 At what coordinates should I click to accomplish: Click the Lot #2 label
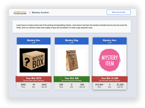tap(71, 43)
